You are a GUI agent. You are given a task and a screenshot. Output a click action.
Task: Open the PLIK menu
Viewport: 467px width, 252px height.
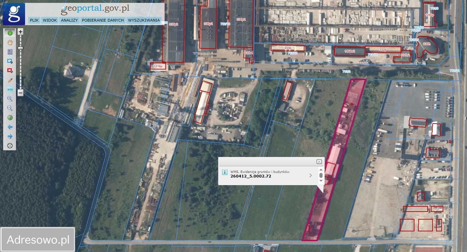tap(34, 20)
